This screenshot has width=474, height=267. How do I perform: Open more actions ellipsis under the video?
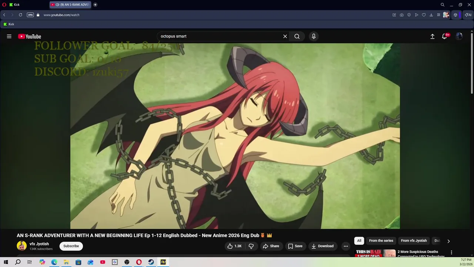(346, 246)
